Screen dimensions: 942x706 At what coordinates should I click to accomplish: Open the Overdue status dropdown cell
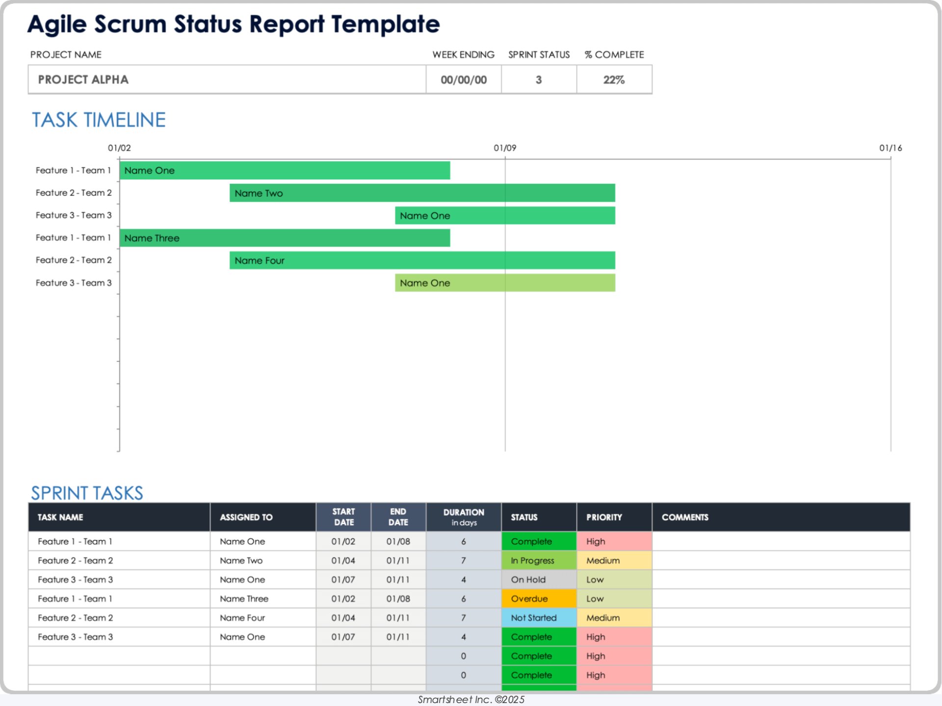click(x=538, y=599)
